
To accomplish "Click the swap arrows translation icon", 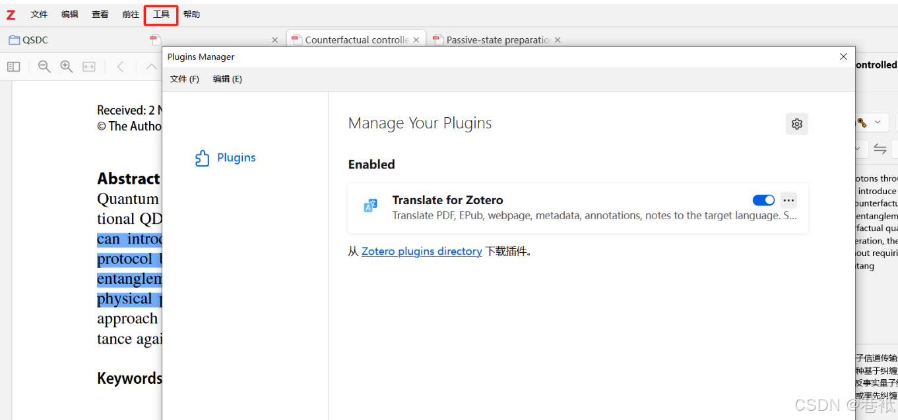I will pyautogui.click(x=880, y=149).
